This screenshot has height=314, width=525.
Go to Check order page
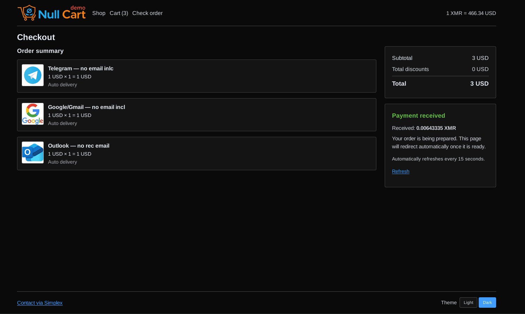point(147,13)
